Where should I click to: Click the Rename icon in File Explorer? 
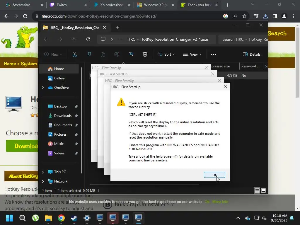[117, 54]
